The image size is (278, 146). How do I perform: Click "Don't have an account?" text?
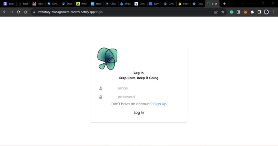pos(132,104)
